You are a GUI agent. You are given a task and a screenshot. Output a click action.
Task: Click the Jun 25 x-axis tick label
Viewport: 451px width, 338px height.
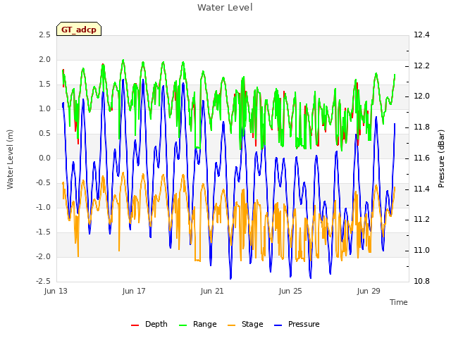[290, 291]
